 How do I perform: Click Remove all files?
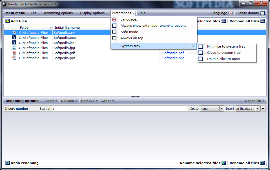coord(247,21)
